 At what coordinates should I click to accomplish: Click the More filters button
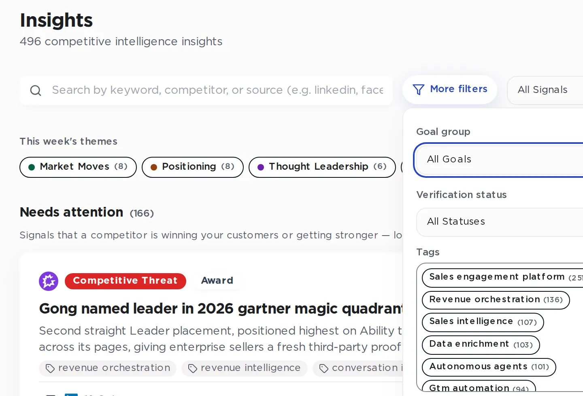(x=450, y=89)
